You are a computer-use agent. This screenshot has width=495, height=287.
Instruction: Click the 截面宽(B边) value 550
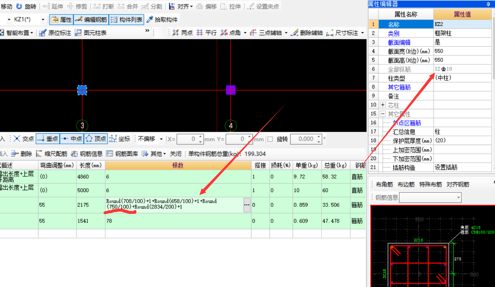pos(462,51)
